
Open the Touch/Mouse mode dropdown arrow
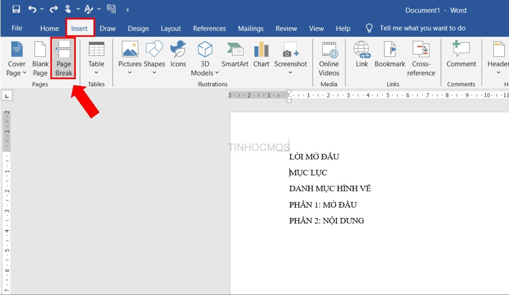[x=78, y=9]
